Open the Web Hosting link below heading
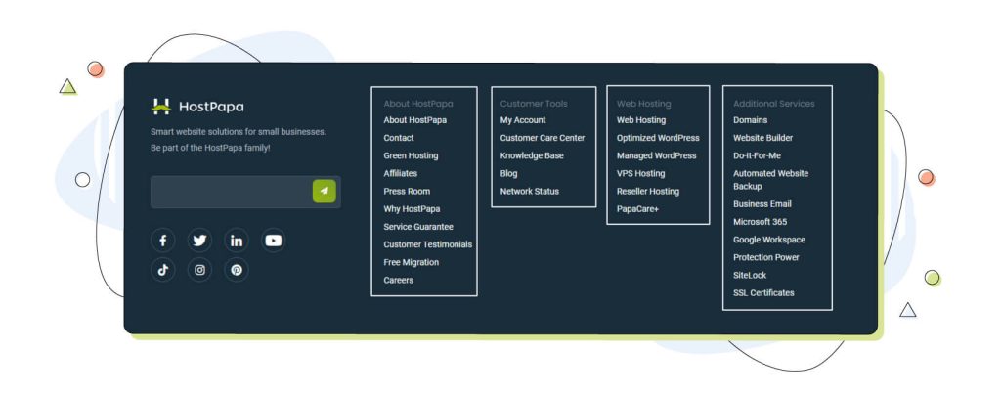The image size is (1001, 396). coord(641,120)
